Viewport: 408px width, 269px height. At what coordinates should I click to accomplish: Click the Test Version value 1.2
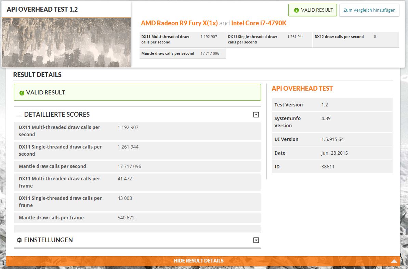[x=325, y=105]
